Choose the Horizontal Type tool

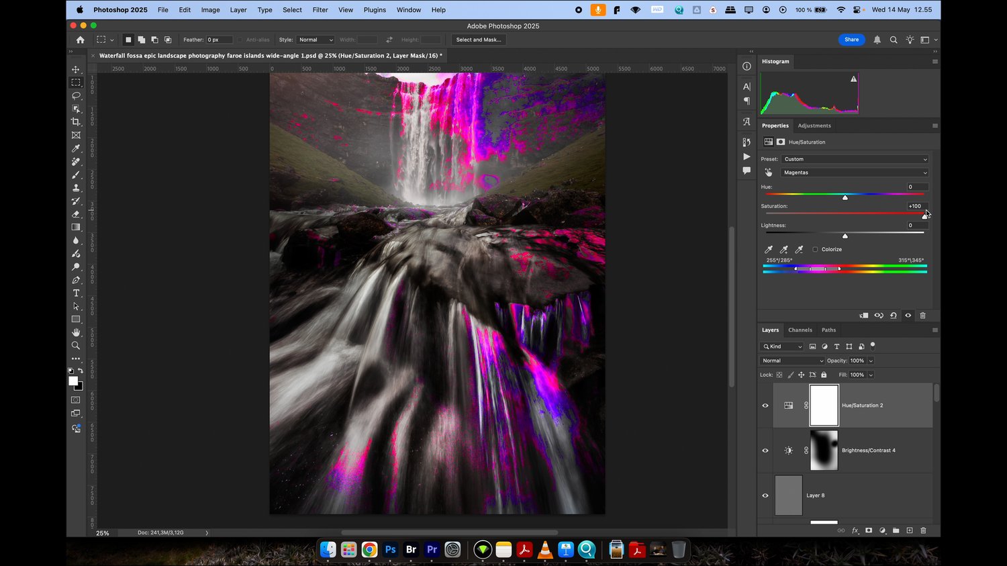(76, 293)
